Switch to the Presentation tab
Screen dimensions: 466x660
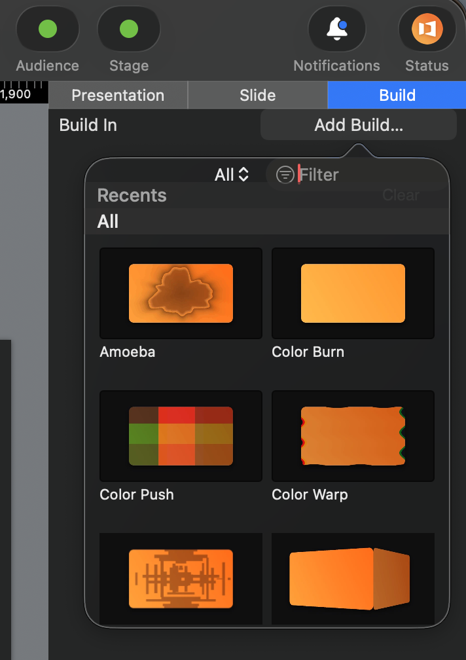pyautogui.click(x=118, y=95)
